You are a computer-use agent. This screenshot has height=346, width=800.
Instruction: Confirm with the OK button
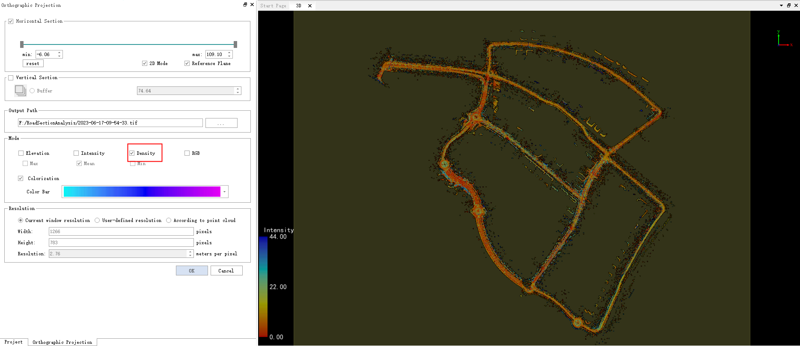192,271
